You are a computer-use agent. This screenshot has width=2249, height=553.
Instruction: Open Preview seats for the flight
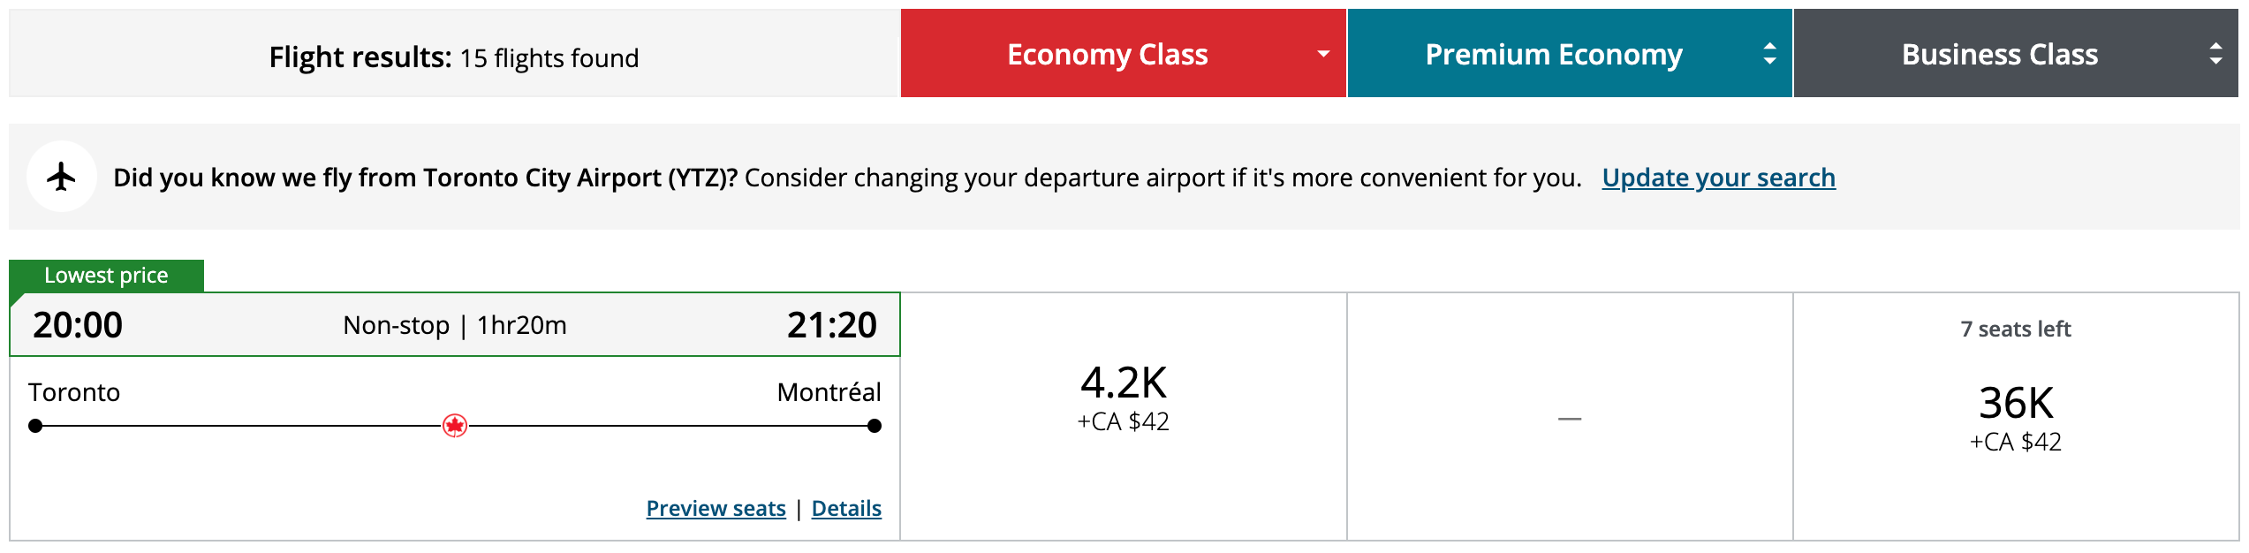pos(716,508)
